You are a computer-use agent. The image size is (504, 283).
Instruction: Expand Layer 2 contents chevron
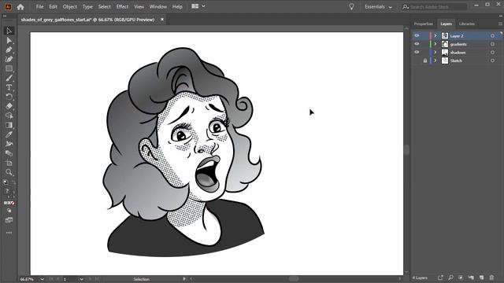coord(435,35)
